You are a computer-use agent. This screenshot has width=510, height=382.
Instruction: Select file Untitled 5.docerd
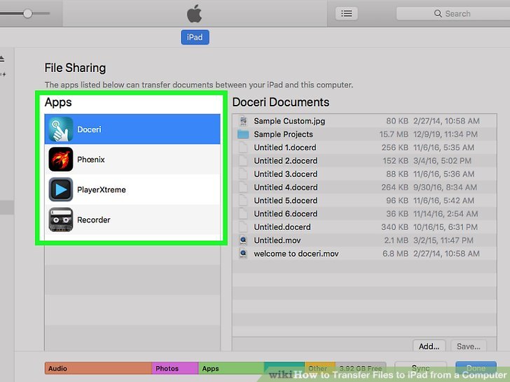[286, 200]
